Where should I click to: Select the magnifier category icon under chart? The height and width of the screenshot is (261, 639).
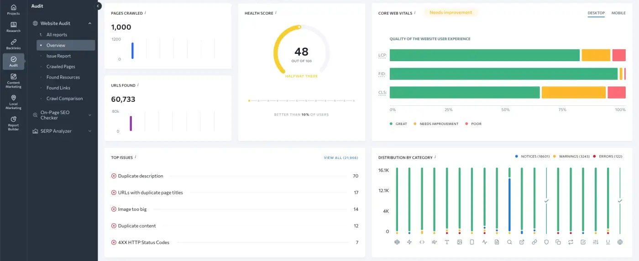[x=509, y=242]
